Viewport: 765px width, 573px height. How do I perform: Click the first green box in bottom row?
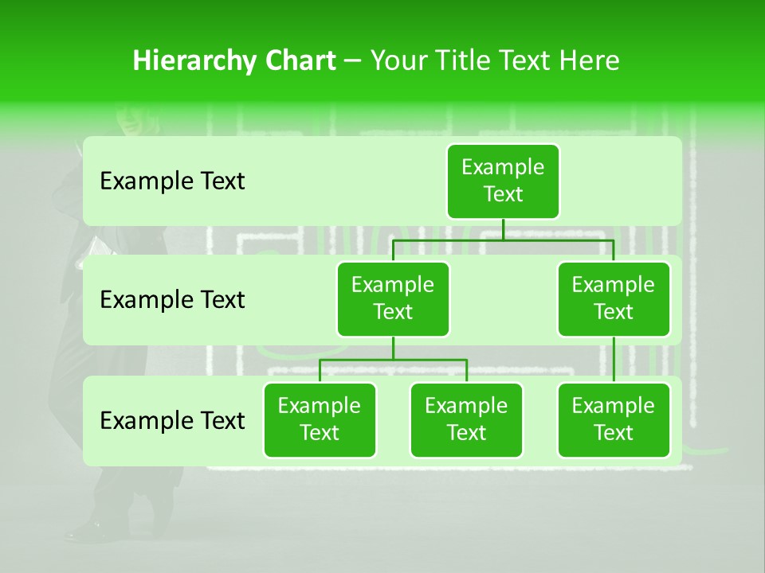(x=320, y=420)
